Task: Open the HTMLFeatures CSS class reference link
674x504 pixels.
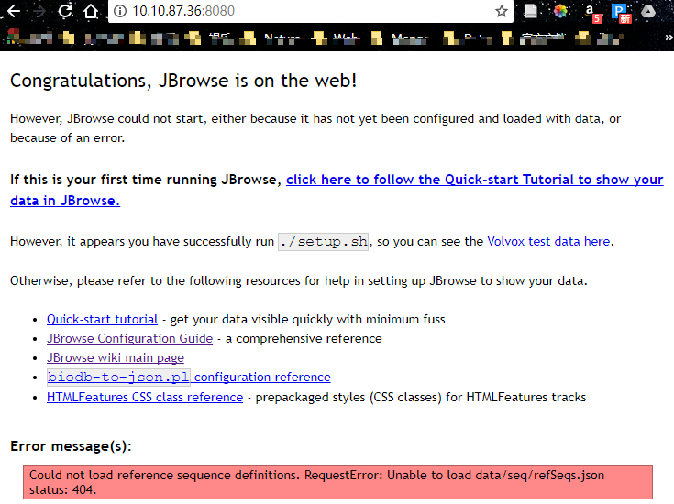Action: [145, 397]
